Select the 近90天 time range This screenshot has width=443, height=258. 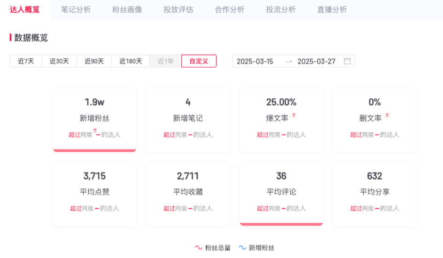point(94,61)
